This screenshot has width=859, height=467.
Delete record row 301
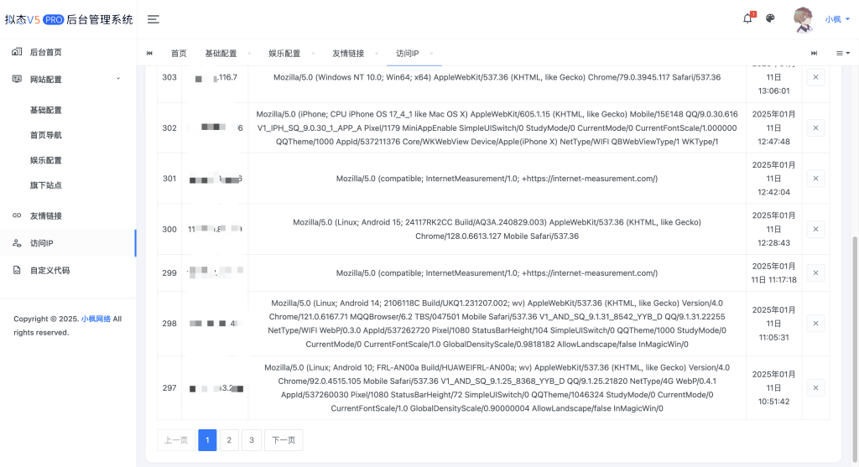(x=815, y=179)
